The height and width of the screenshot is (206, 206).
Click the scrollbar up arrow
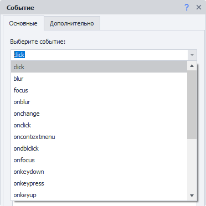click(x=192, y=66)
